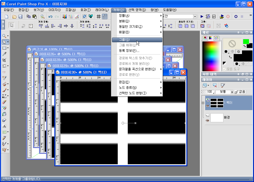The width and height of the screenshot is (254, 182).
Task: Click the Select None dashed-circle icon
Action: pos(85,16)
